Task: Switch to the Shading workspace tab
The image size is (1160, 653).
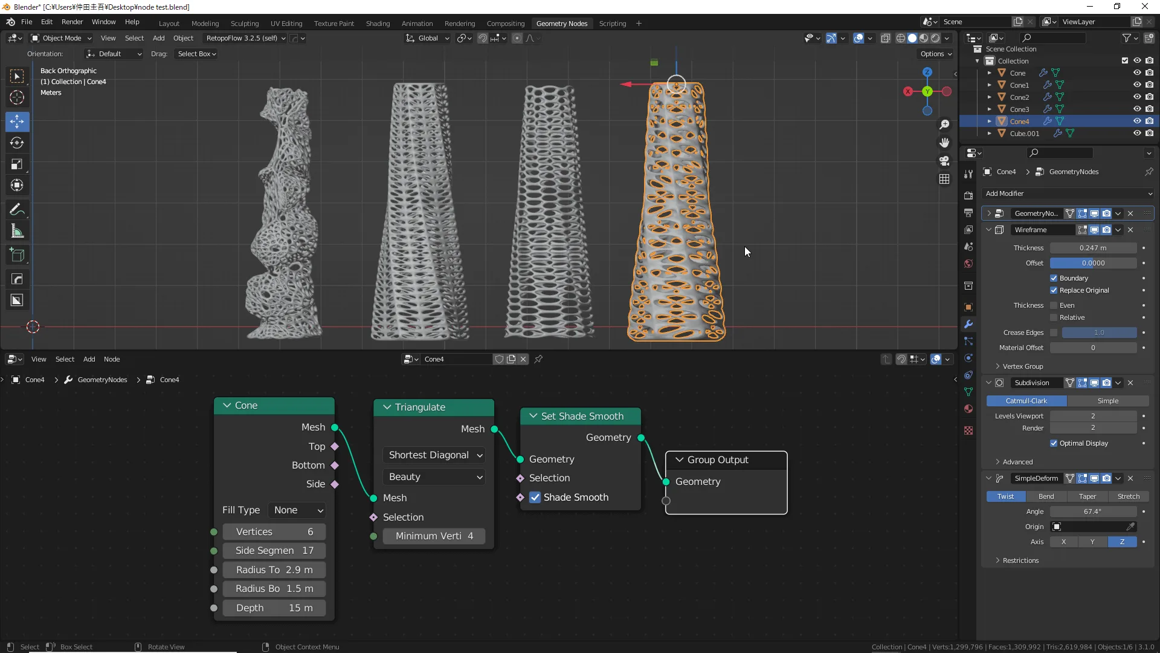Action: [x=378, y=24]
